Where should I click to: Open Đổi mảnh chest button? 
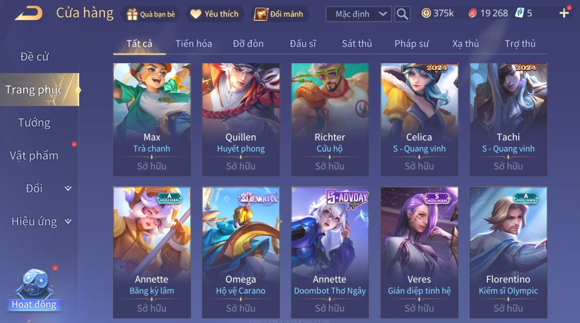[261, 14]
